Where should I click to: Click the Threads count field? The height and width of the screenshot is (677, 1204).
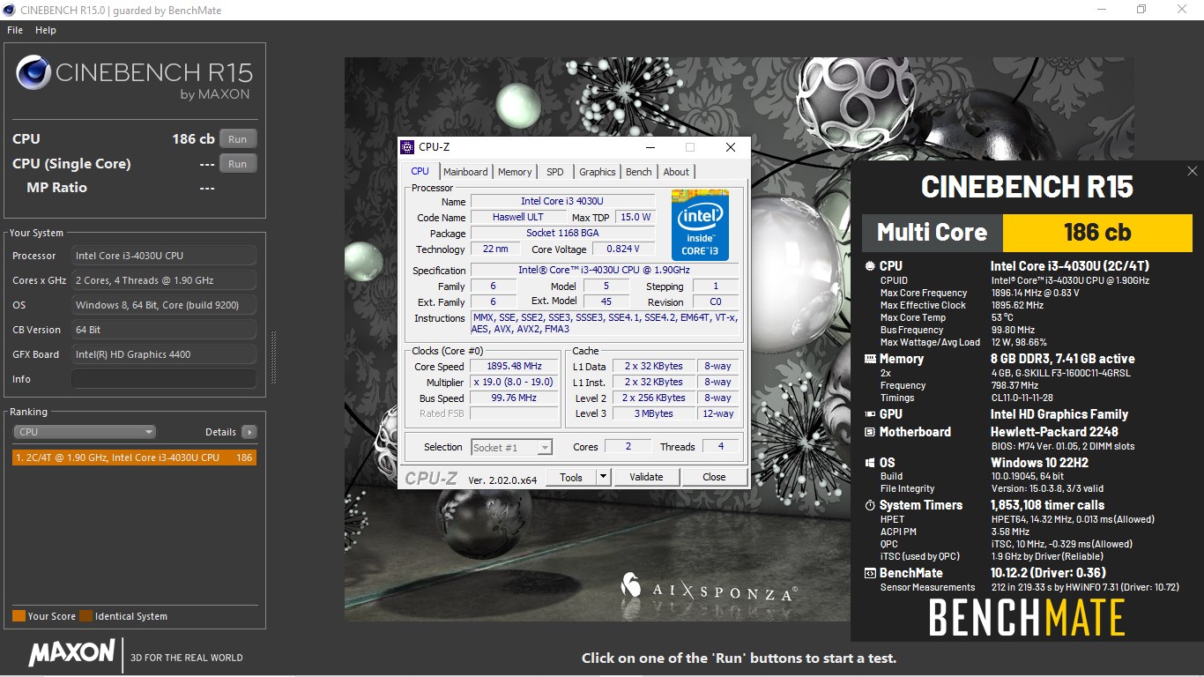(720, 447)
